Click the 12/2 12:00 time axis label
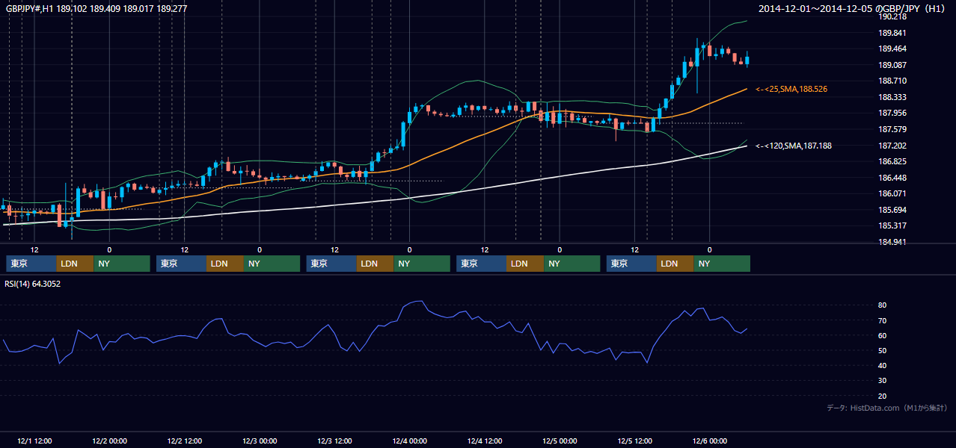This screenshot has height=448, width=956. (184, 441)
